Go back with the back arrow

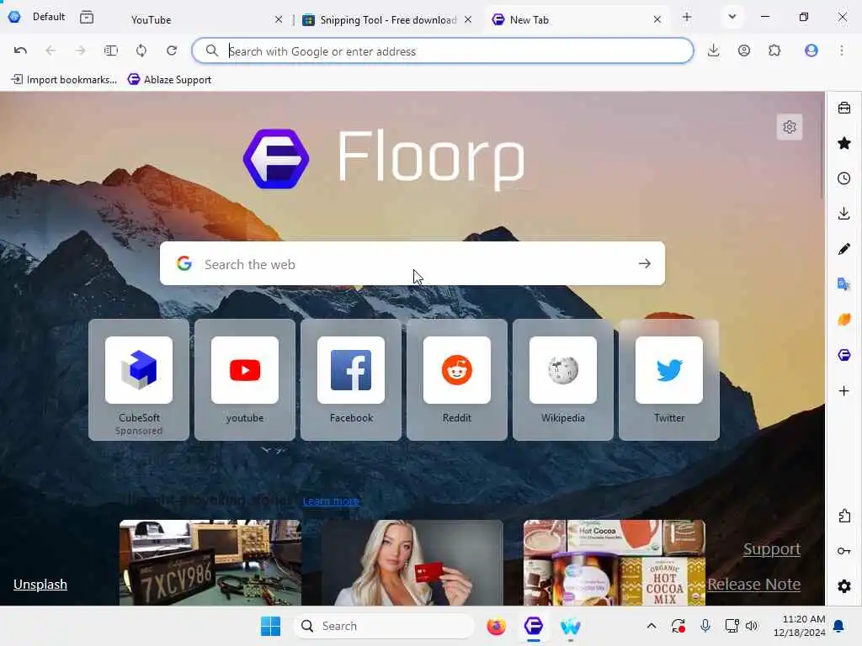51,50
